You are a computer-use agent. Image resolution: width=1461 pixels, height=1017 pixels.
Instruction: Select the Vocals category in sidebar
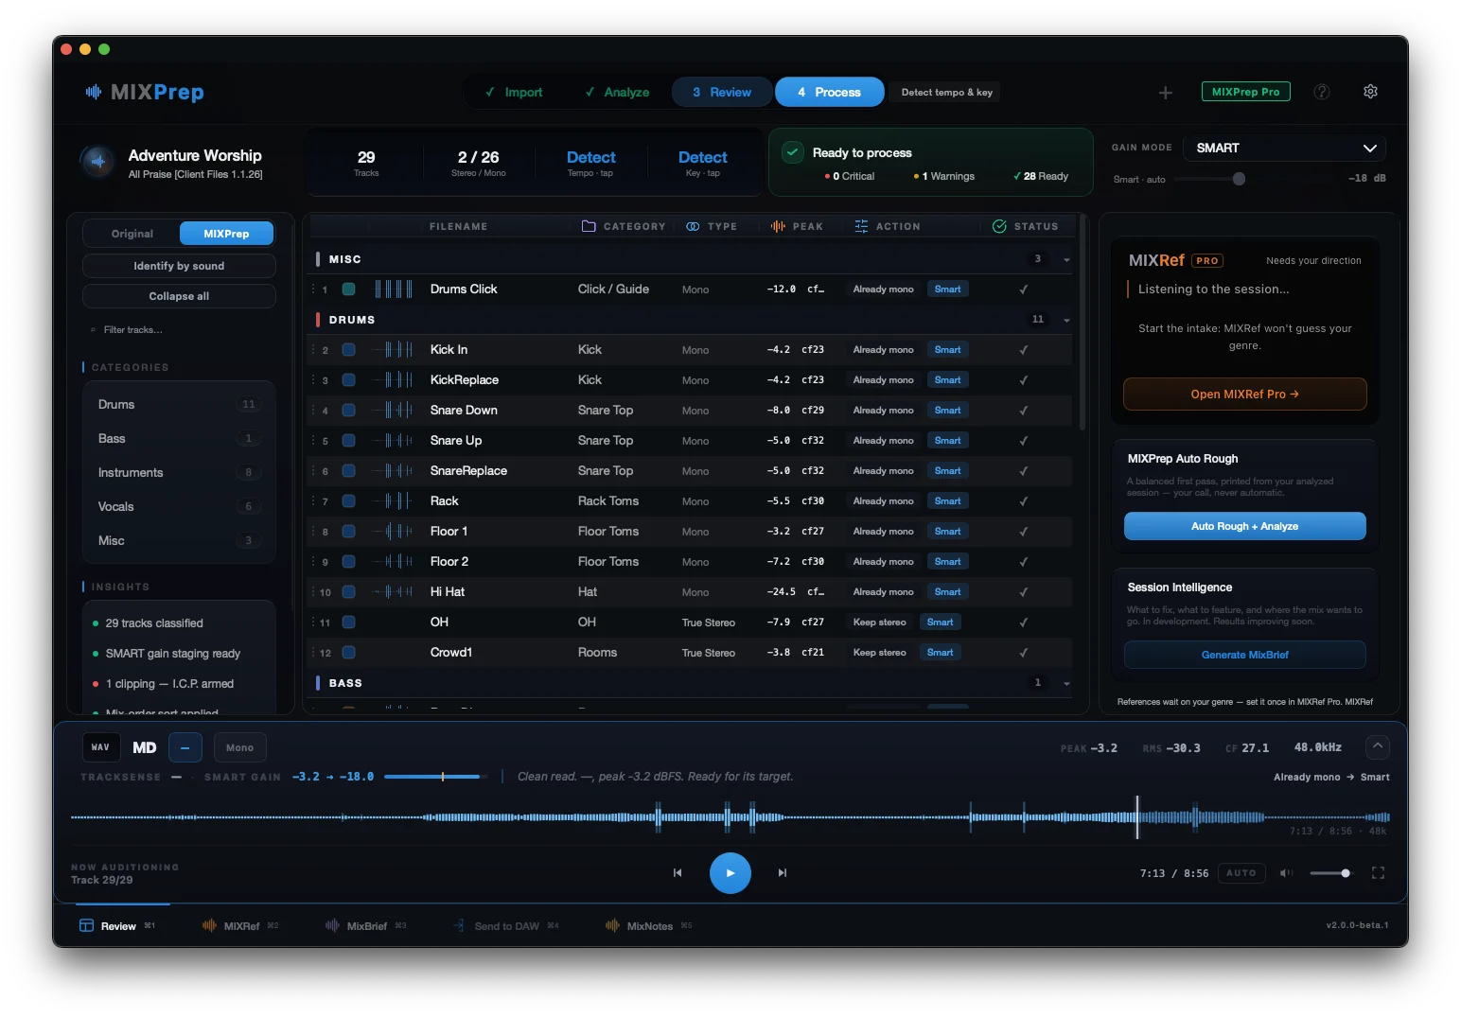[x=179, y=507]
